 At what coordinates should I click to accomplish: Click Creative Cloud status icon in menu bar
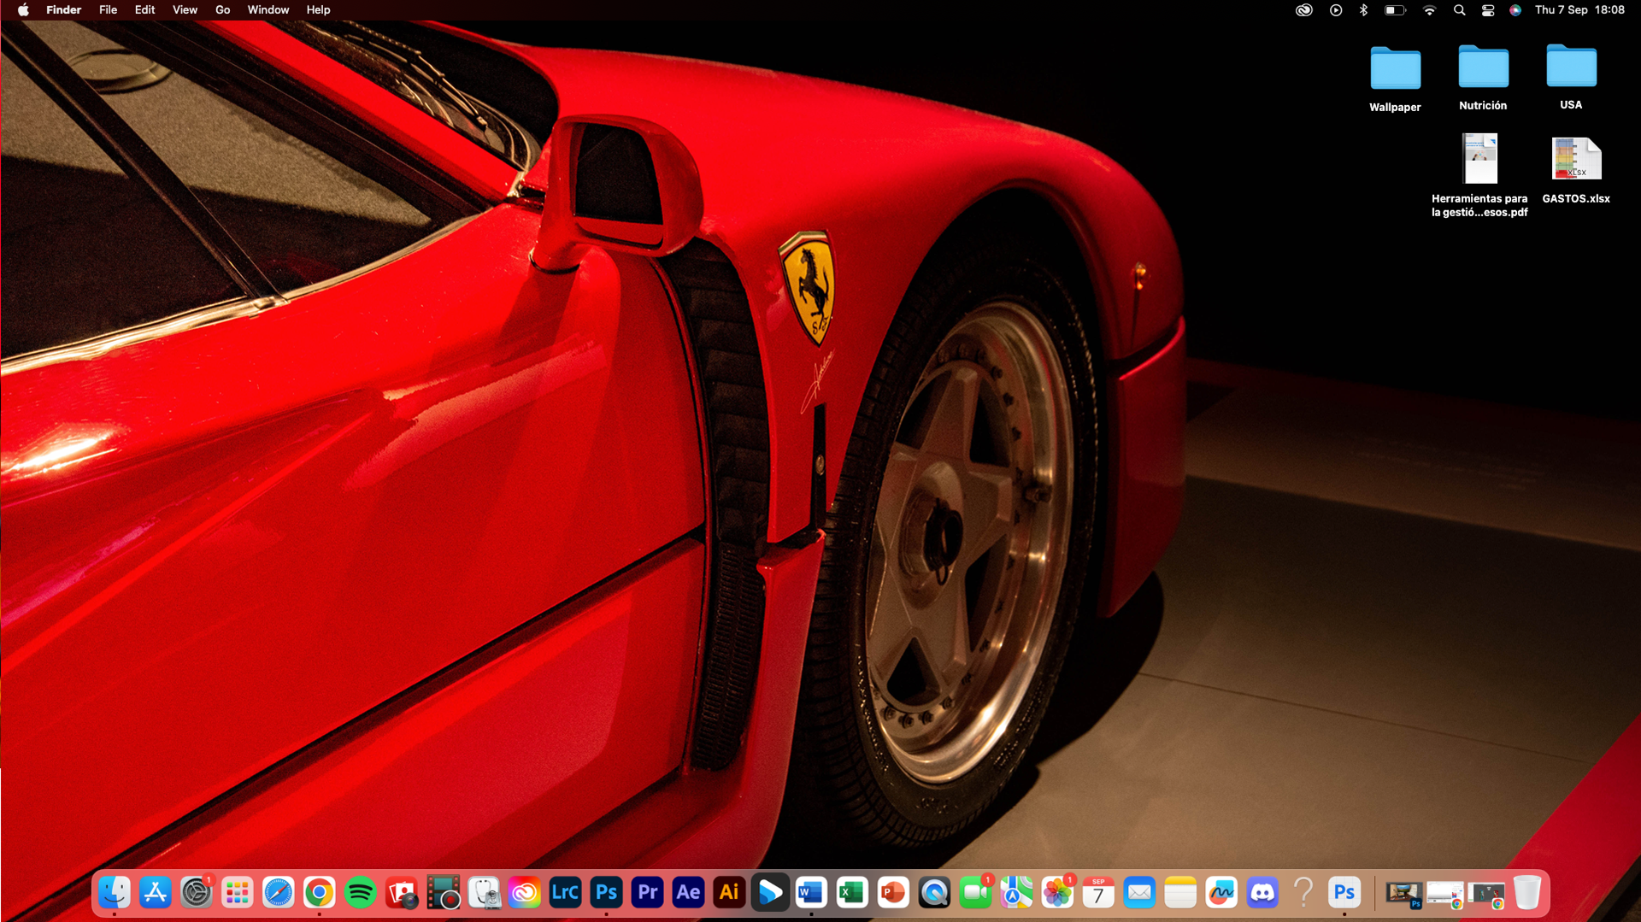(1304, 10)
